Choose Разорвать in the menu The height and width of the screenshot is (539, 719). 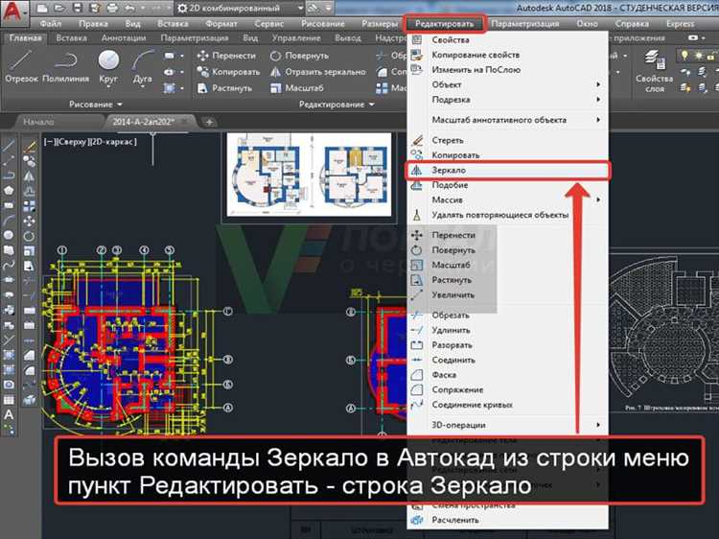452,345
